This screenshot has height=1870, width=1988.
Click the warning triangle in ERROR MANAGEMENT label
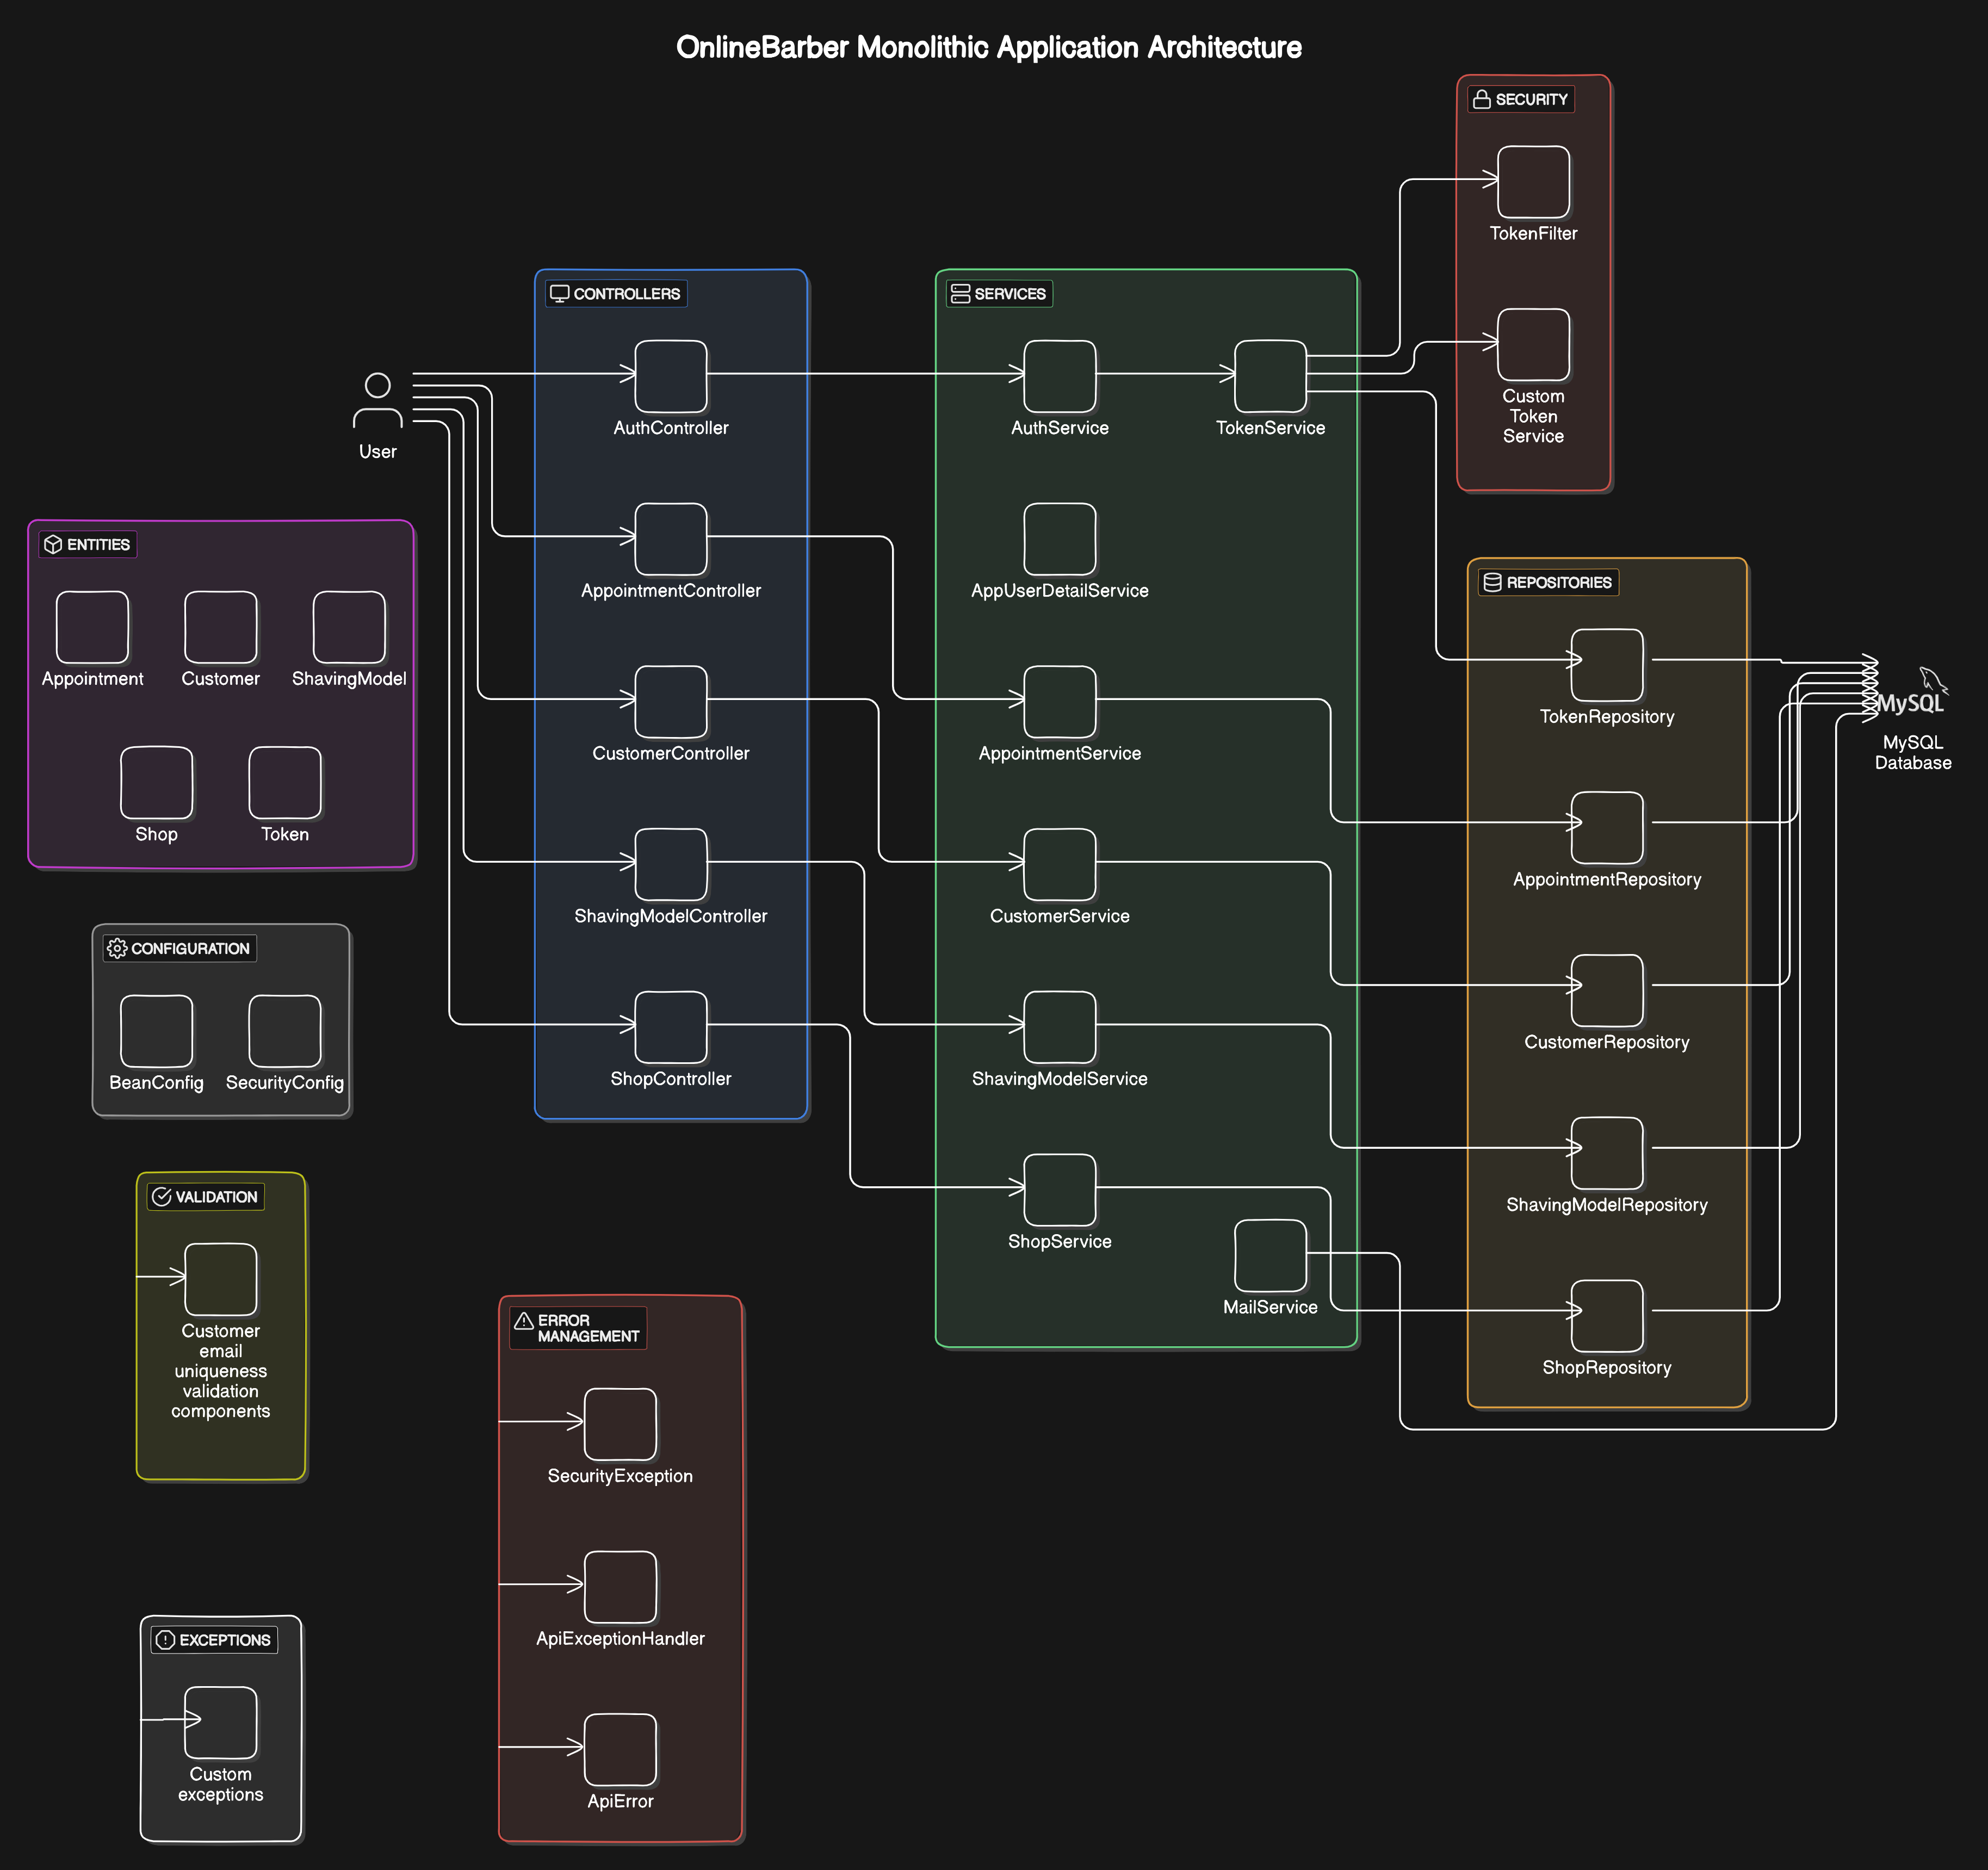tap(523, 1321)
